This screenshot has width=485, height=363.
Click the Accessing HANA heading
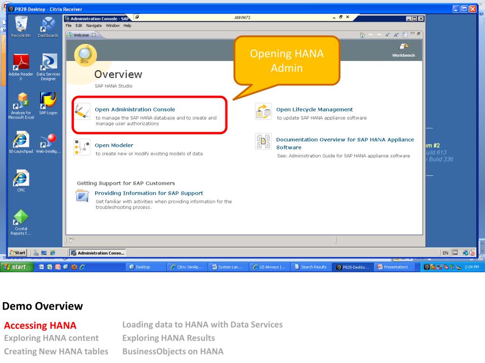pyautogui.click(x=40, y=325)
